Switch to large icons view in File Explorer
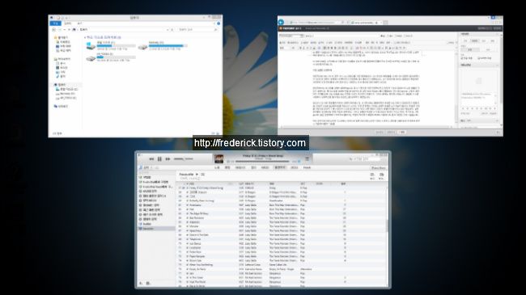Image resolution: width=526 pixels, height=295 pixels. pos(218,133)
